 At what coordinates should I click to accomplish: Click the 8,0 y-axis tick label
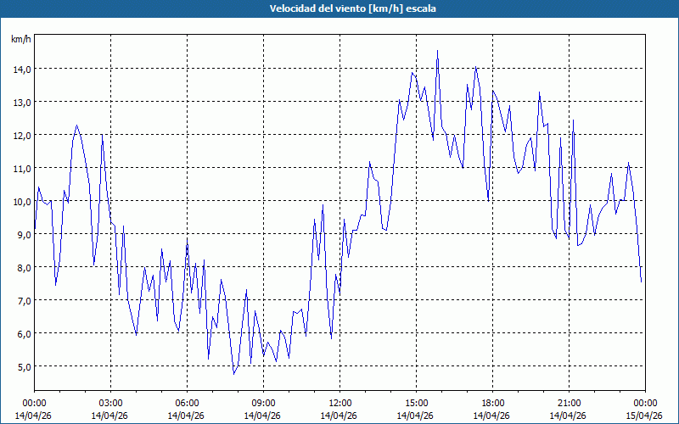point(22,267)
